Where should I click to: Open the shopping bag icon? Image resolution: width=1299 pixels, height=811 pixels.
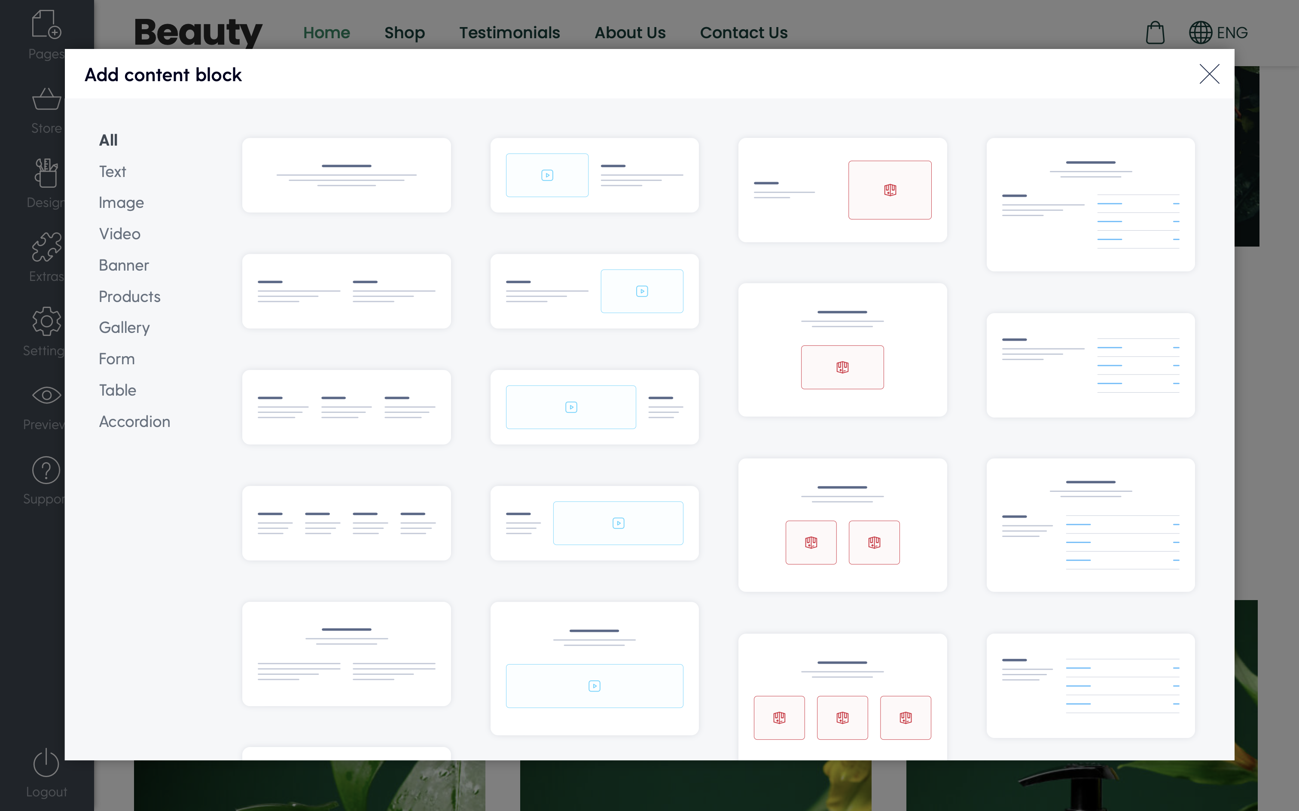pyautogui.click(x=1155, y=33)
